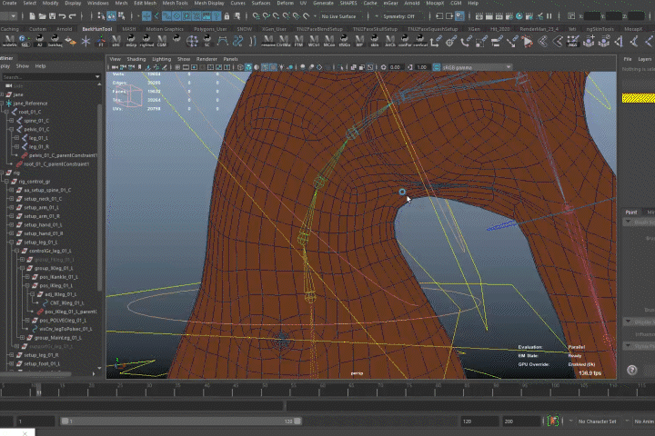Click the New Scene icon
Image resolution: width=655 pixels, height=436 pixels.
click(x=32, y=16)
